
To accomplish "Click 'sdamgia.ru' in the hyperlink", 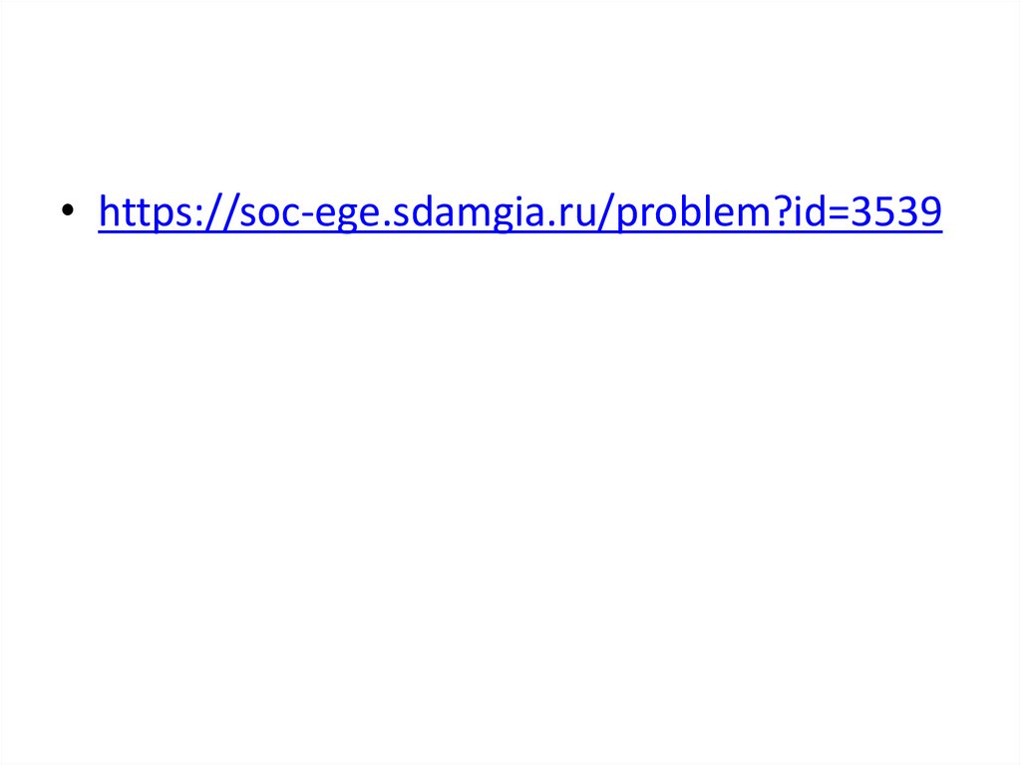I will (495, 211).
